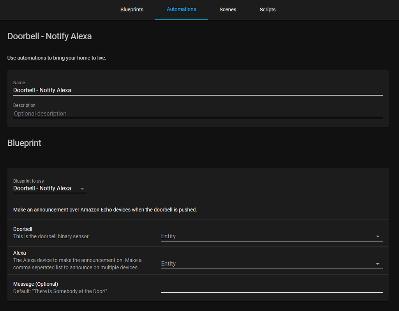Expand the Doorbell Entity picker
The height and width of the screenshot is (311, 399).
272,236
